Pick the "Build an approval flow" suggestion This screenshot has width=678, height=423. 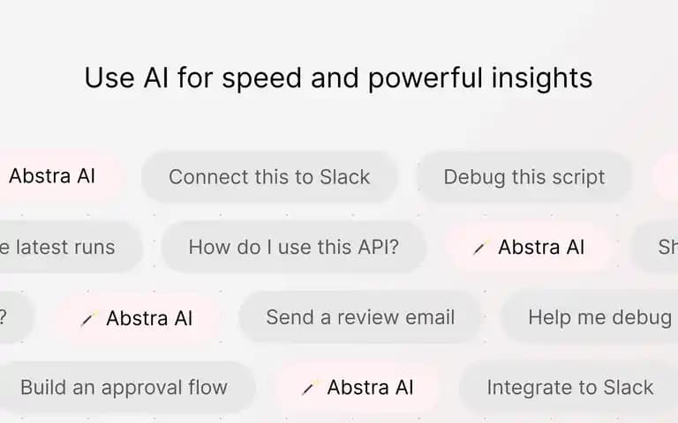tap(124, 387)
